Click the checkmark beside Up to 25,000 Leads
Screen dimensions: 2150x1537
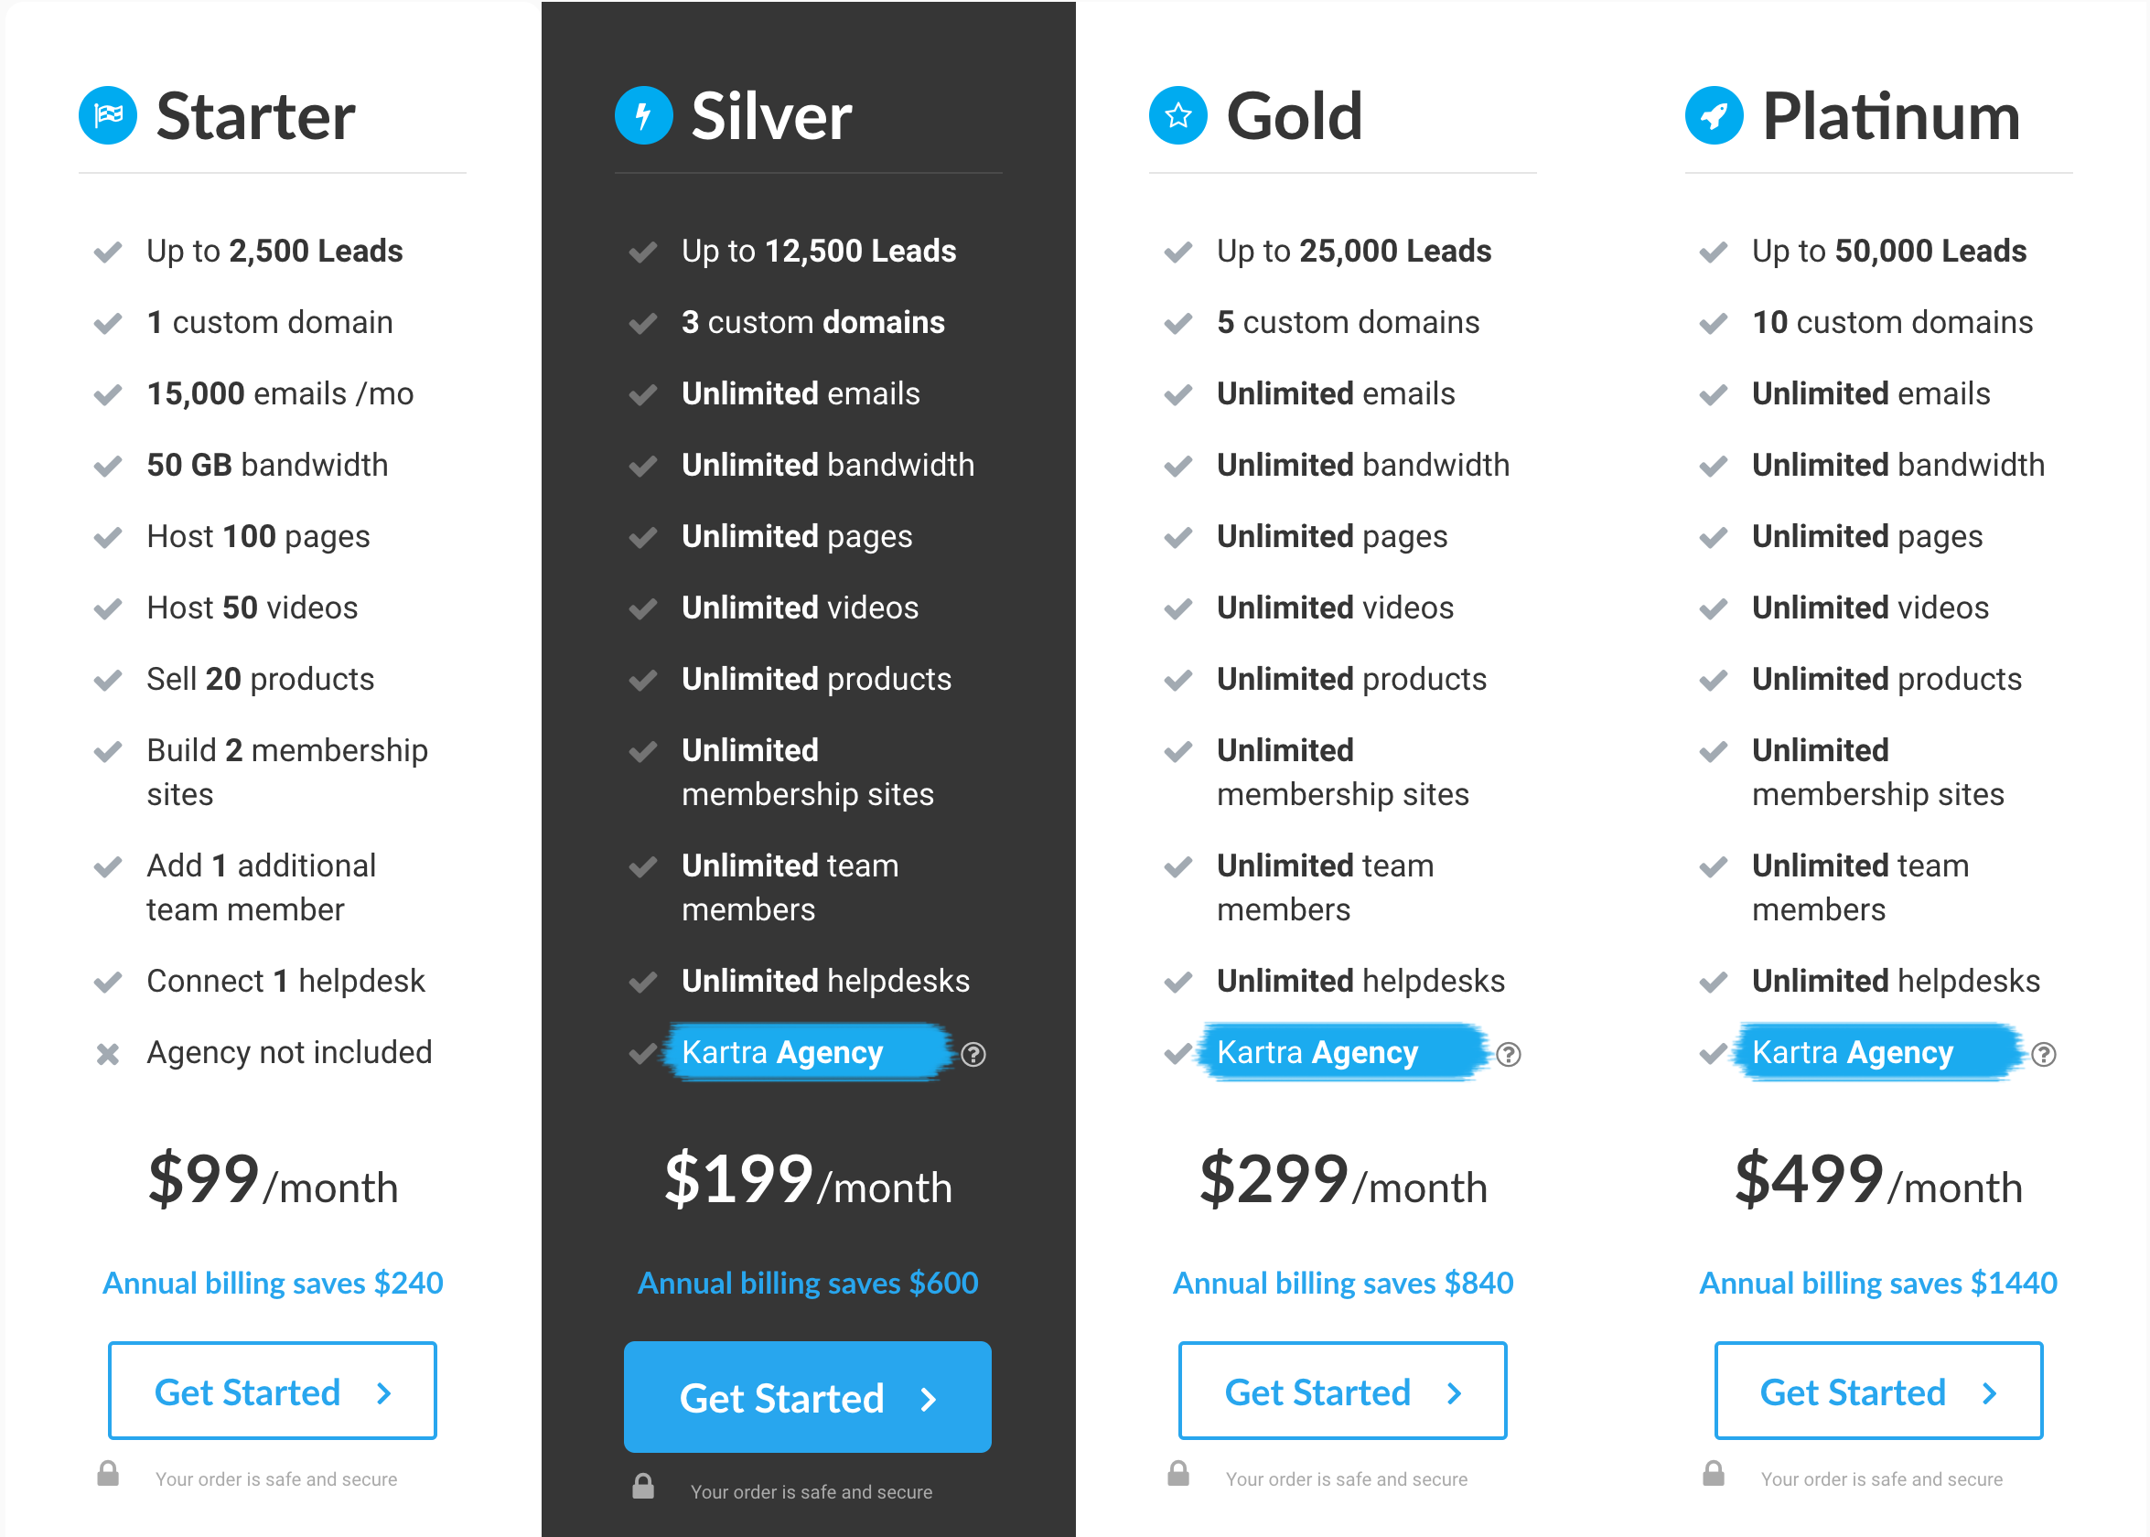point(1178,252)
